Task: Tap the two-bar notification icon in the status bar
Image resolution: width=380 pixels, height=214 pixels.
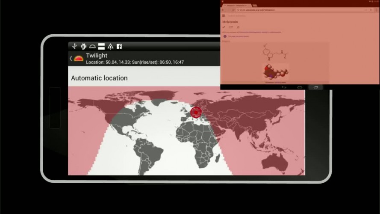Action: 101,46
